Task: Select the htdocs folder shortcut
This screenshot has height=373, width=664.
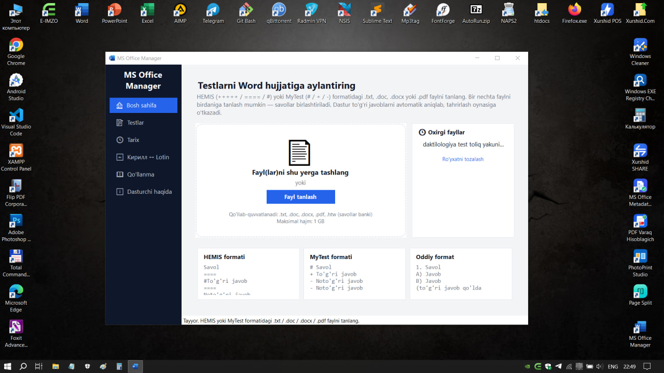Action: click(542, 14)
